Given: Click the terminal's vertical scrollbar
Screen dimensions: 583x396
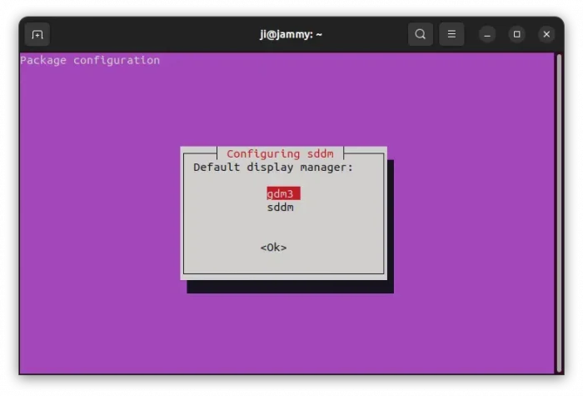Looking at the screenshot, I should 558,208.
